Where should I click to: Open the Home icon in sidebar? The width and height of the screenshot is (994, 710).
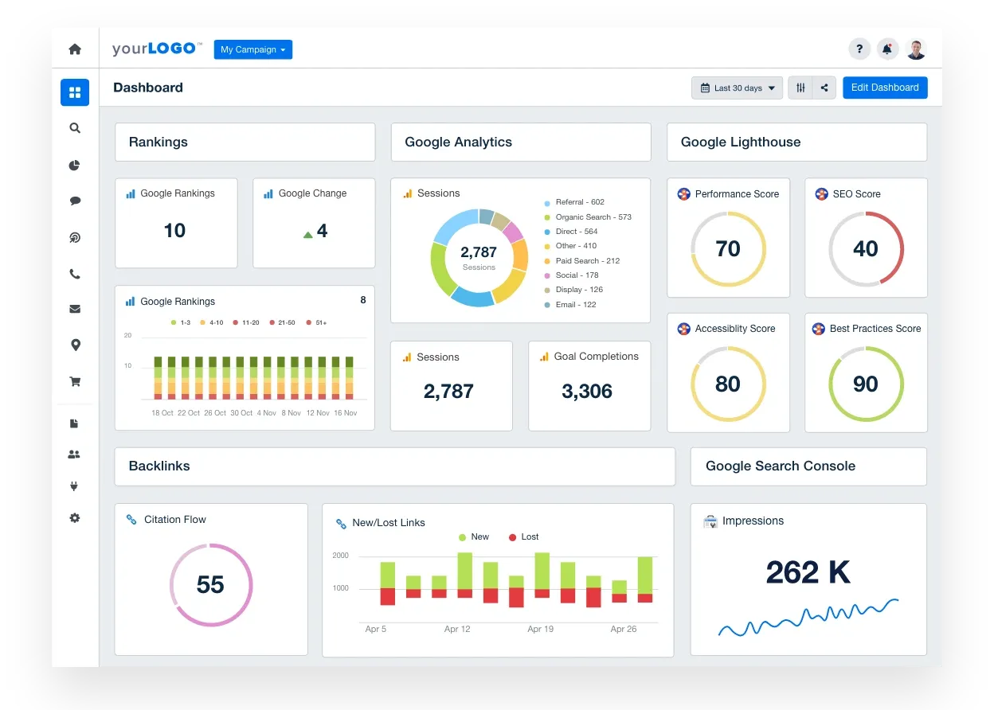(x=75, y=49)
